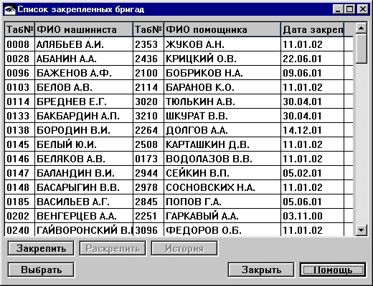This screenshot has width=373, height=286.
Task: Click the date 05.02.01
Action: (x=303, y=173)
